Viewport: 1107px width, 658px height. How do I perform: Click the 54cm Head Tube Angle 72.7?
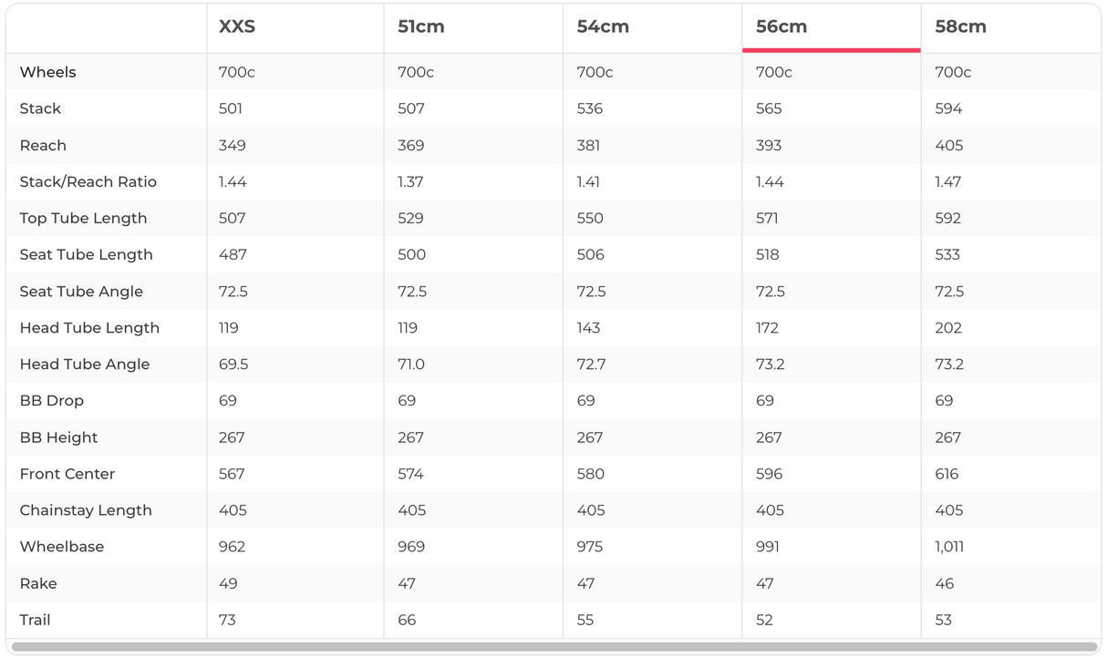point(591,365)
